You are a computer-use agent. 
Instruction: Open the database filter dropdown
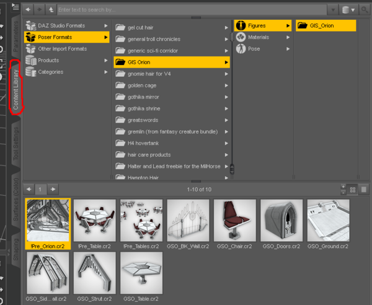point(348,10)
